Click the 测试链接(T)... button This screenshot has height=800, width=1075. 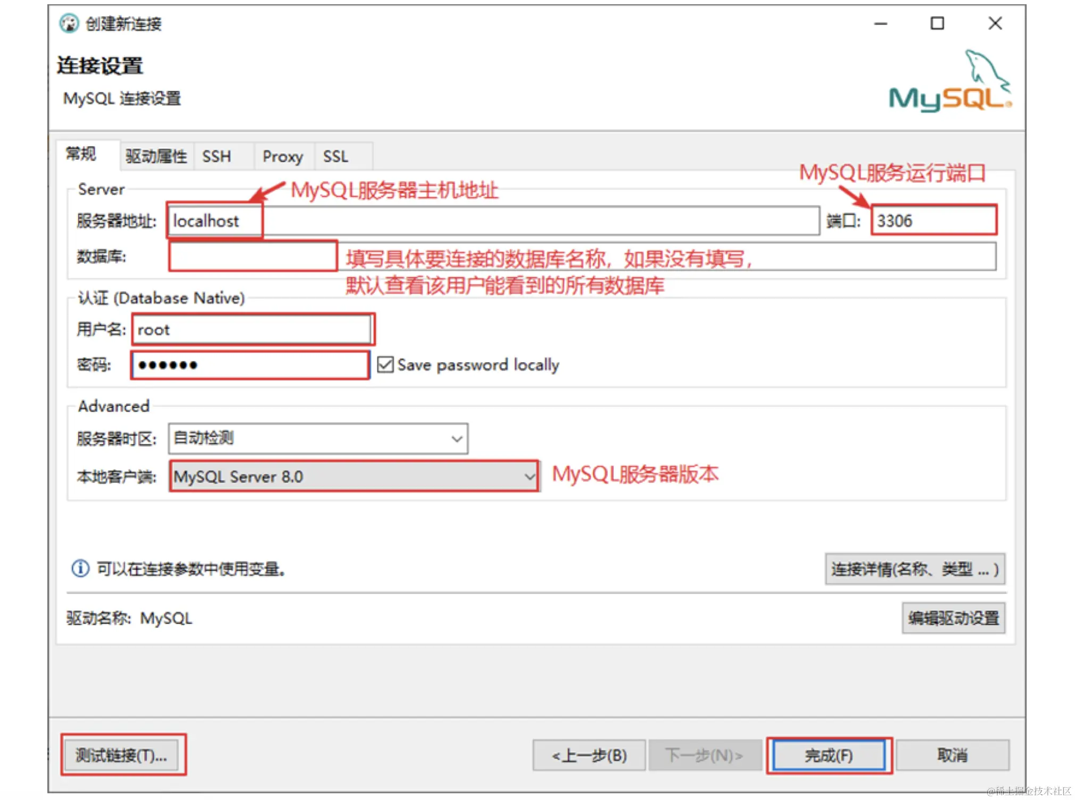point(122,755)
